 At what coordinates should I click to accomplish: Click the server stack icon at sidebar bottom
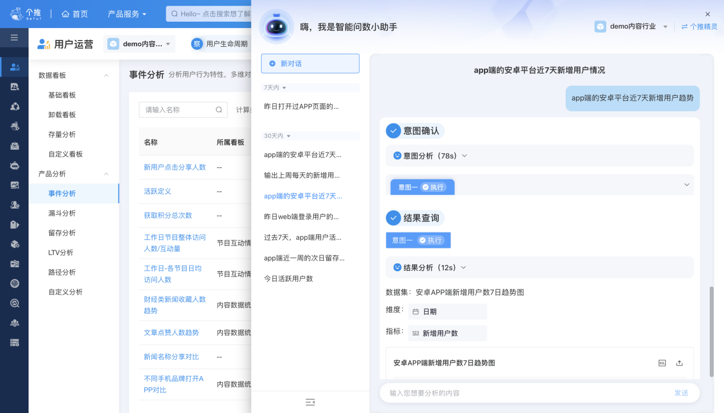tap(15, 342)
